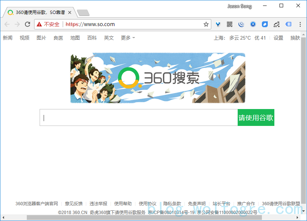The image size is (307, 221).
Task: Reload the page with the refresh button
Action: (x=28, y=24)
